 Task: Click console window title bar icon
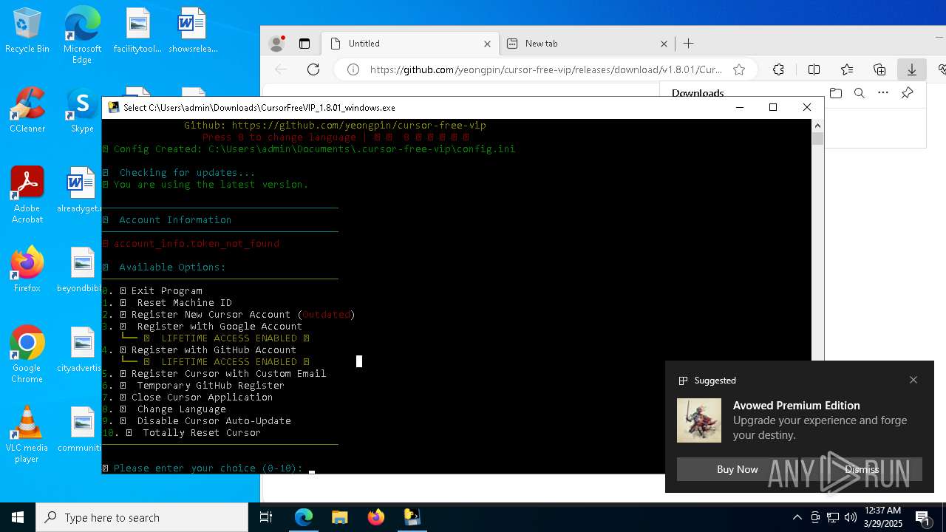(114, 107)
